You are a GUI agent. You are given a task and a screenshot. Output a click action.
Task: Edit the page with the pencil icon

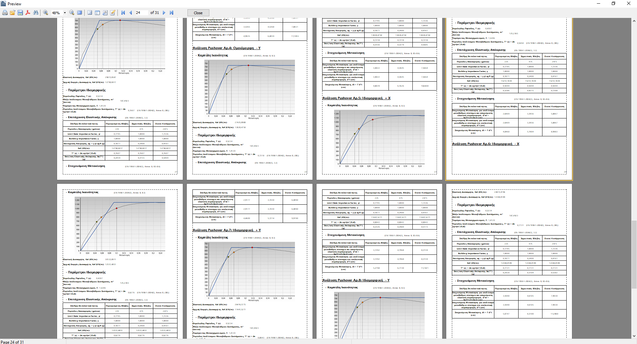coord(113,13)
